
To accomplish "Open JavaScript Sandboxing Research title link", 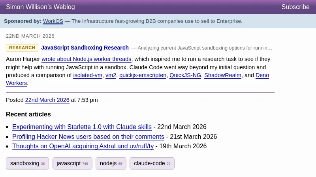I will click(x=85, y=48).
